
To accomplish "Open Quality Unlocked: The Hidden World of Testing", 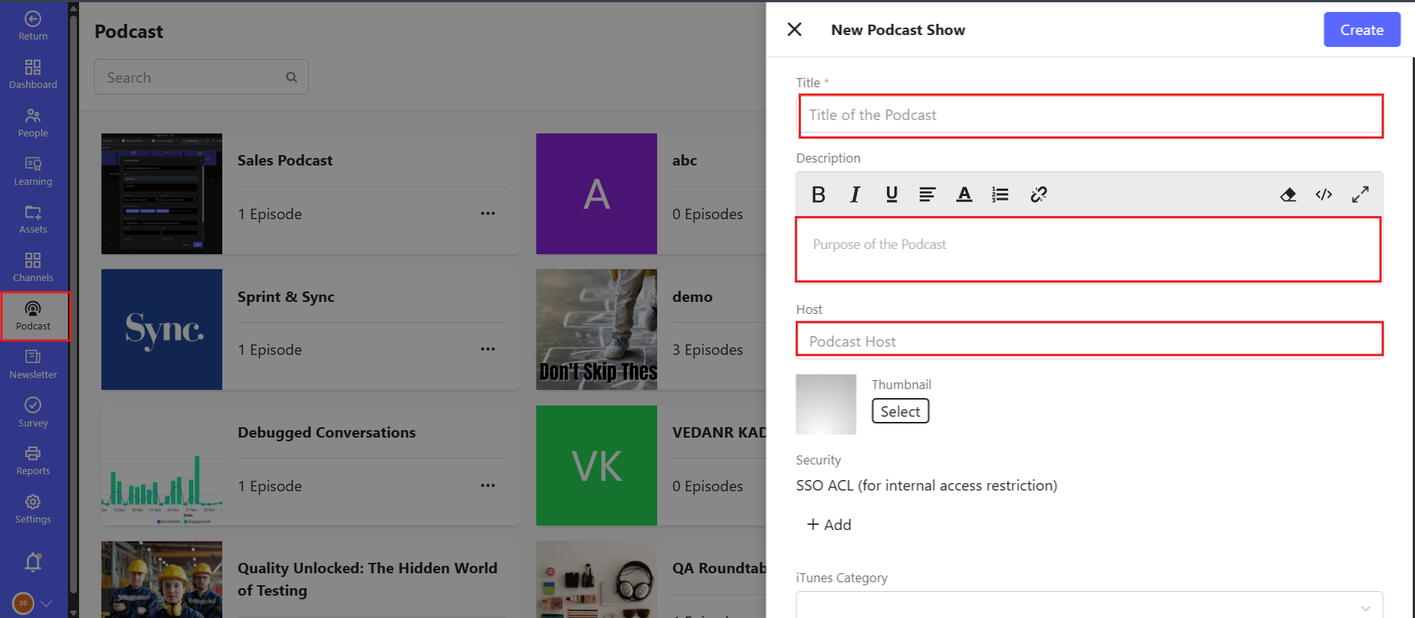I will [367, 579].
